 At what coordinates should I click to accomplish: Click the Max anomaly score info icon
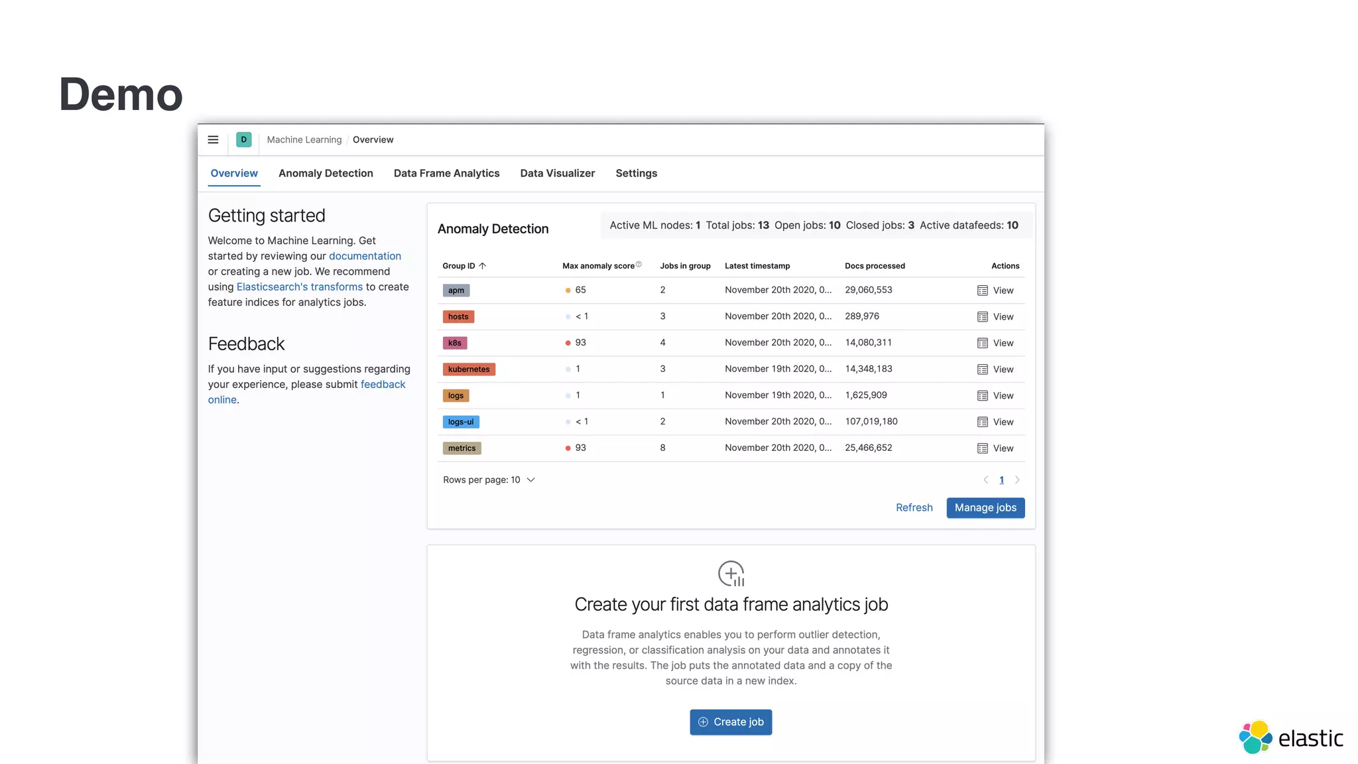tap(639, 265)
